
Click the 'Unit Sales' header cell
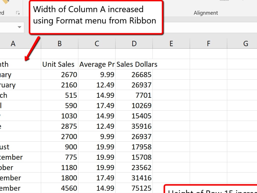[60, 64]
